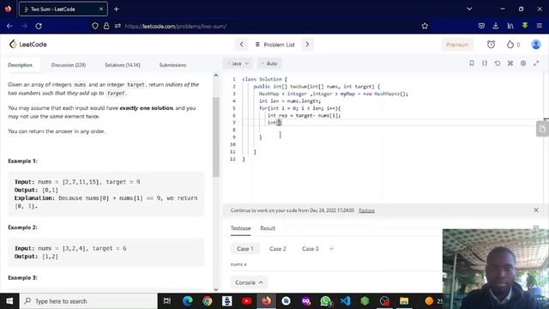Viewport: 549px width, 309px height.
Task: Close the Two Sum - LeetCode tab
Action: [x=101, y=9]
